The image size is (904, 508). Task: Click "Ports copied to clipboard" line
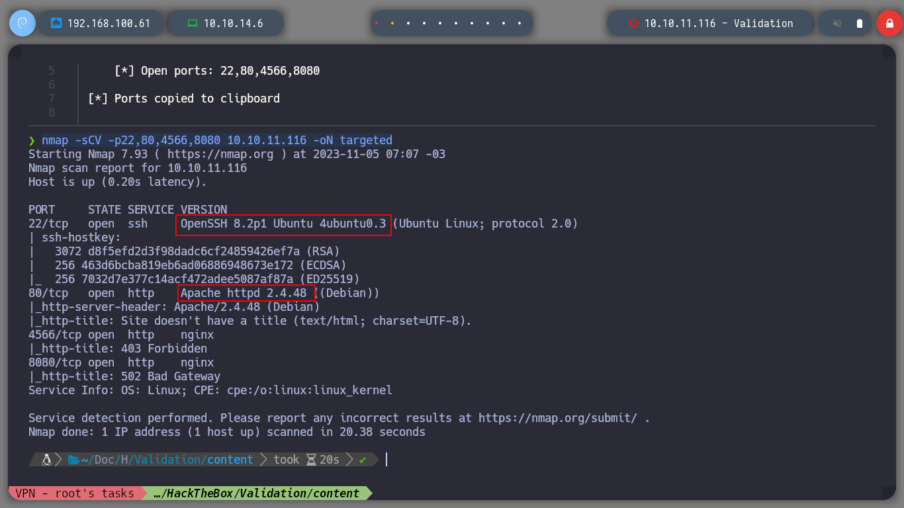point(184,99)
